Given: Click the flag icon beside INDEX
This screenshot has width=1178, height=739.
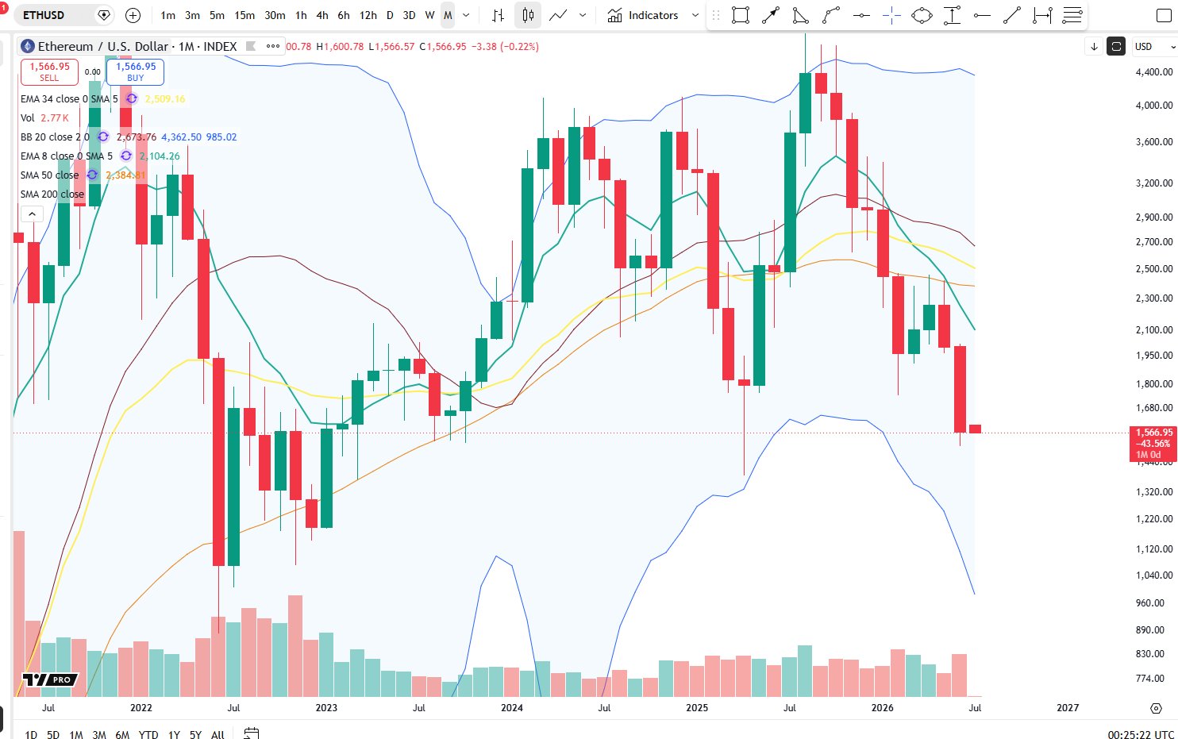Looking at the screenshot, I should coord(251,47).
